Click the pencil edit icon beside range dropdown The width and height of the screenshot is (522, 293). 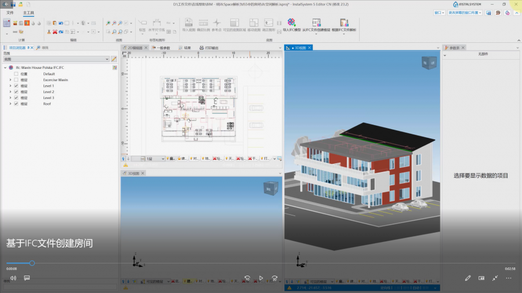(x=114, y=59)
